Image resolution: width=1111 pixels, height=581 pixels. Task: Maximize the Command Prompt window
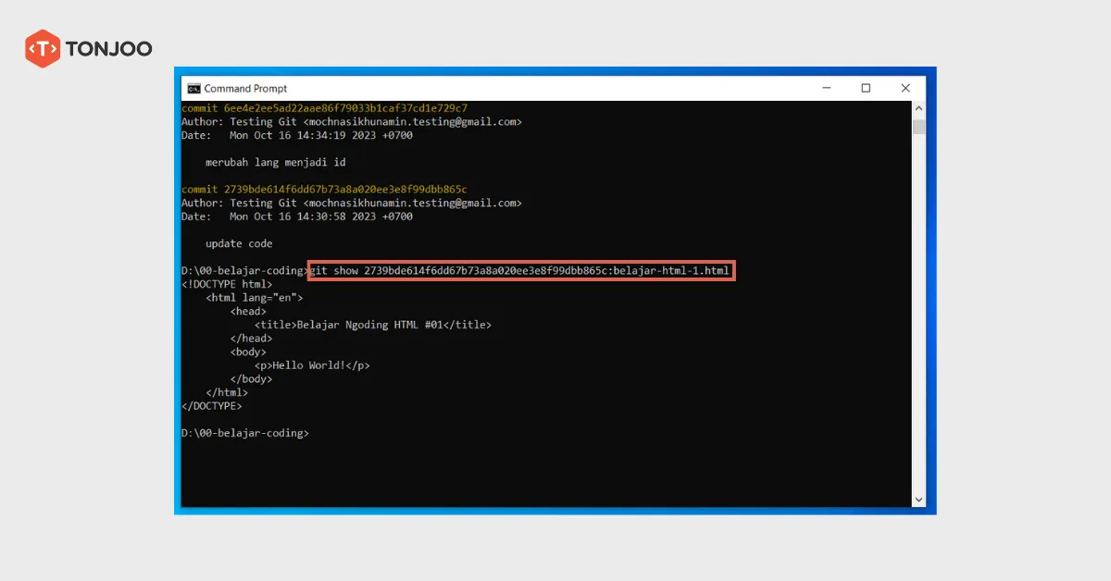866,89
